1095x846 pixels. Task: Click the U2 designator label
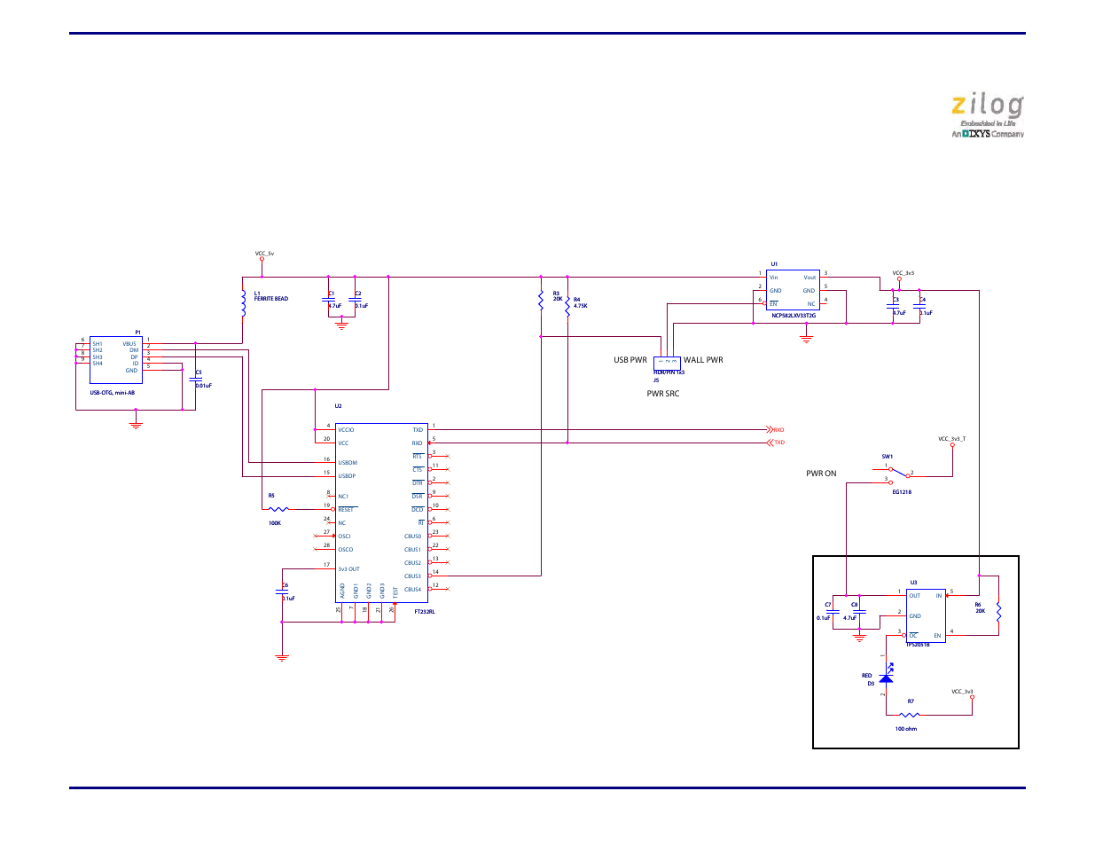coord(338,406)
